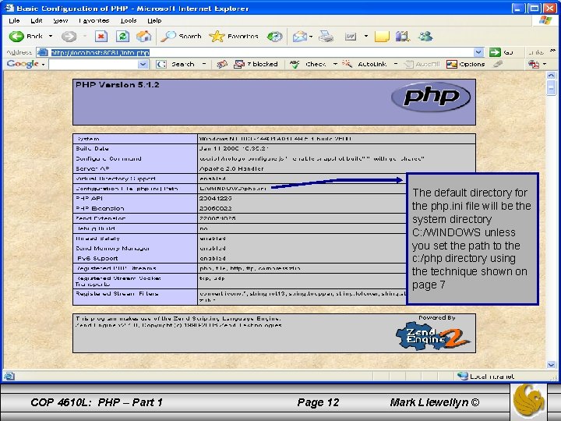Image resolution: width=561 pixels, height=421 pixels.
Task: Click the Research books icon
Action: 403,36
